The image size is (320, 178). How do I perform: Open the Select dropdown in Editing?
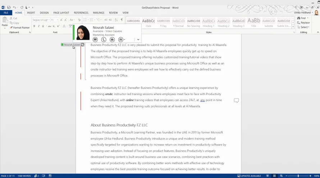click(x=303, y=27)
